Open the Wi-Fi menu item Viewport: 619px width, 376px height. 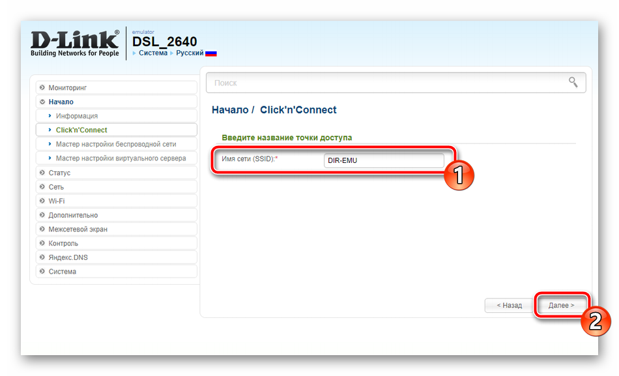click(117, 201)
